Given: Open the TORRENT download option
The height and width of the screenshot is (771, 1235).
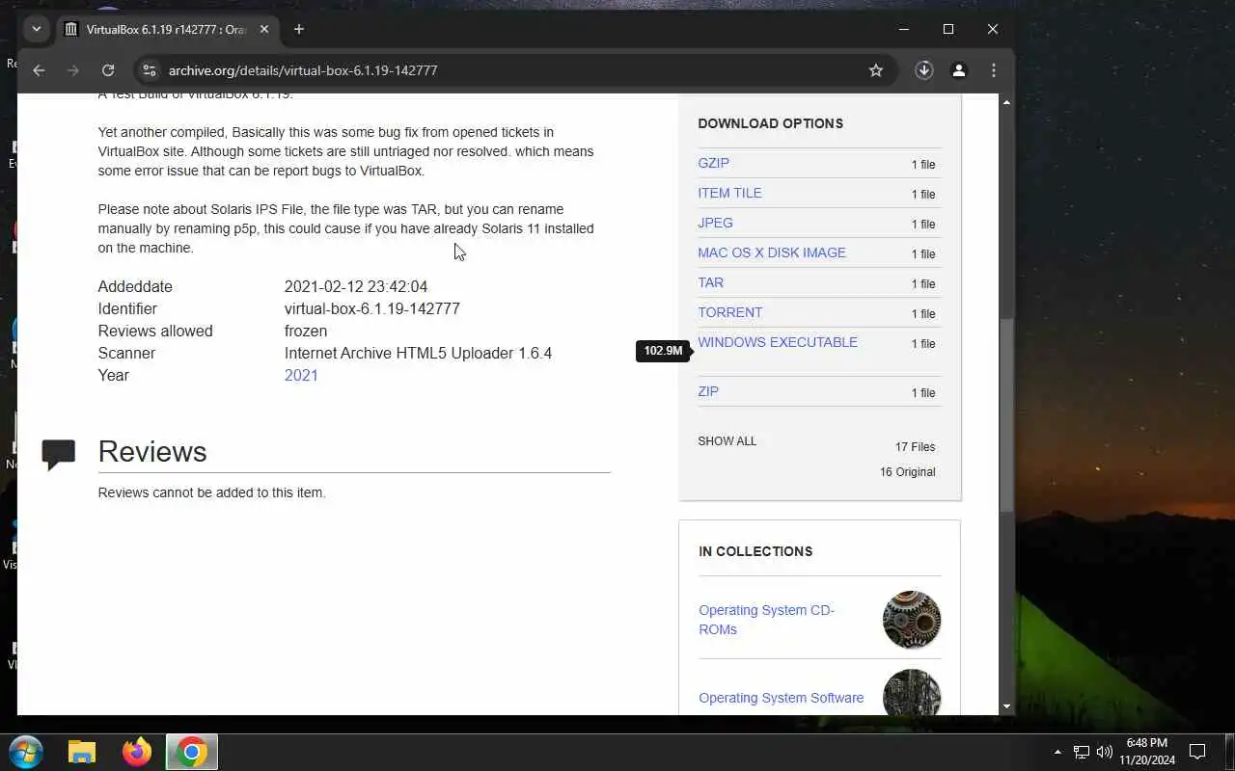Looking at the screenshot, I should coord(730,312).
